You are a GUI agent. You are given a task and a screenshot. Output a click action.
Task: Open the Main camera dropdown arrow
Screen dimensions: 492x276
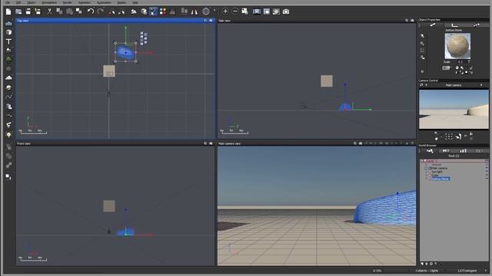pos(481,85)
